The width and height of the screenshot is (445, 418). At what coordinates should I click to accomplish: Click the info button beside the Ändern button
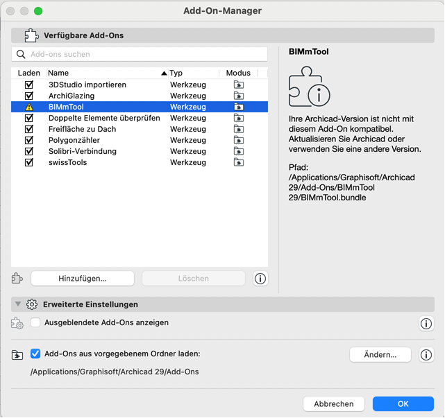click(x=426, y=355)
